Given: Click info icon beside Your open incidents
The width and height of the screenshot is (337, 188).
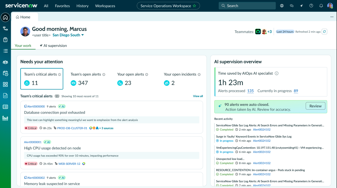Looking at the screenshot, I should 199,74.
